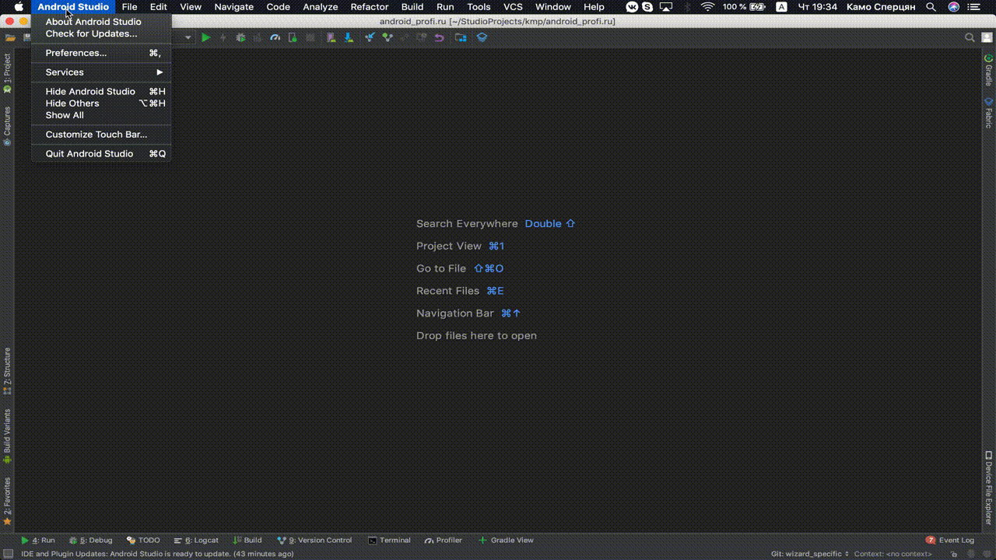Image resolution: width=996 pixels, height=560 pixels.
Task: Run the app with the green play icon
Action: click(x=205, y=37)
